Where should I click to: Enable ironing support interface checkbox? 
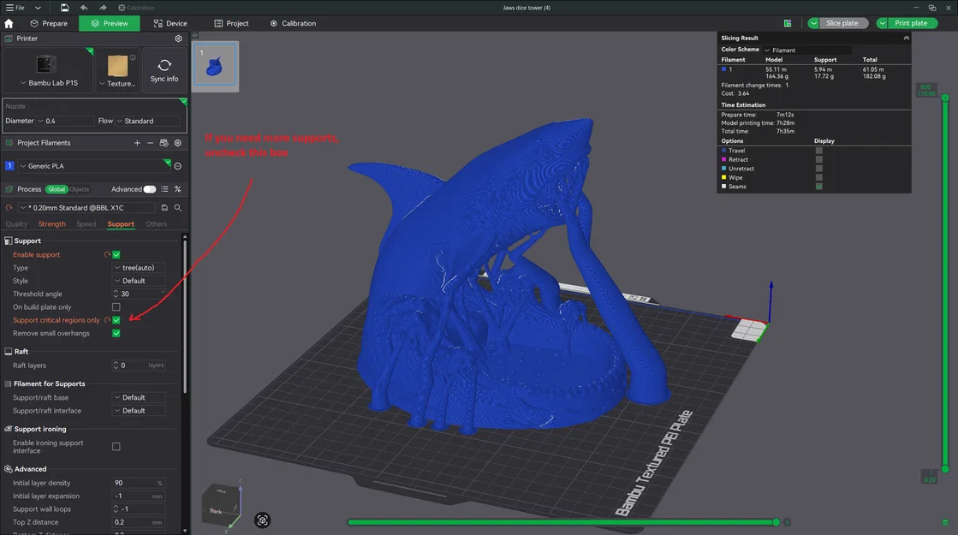(x=116, y=447)
